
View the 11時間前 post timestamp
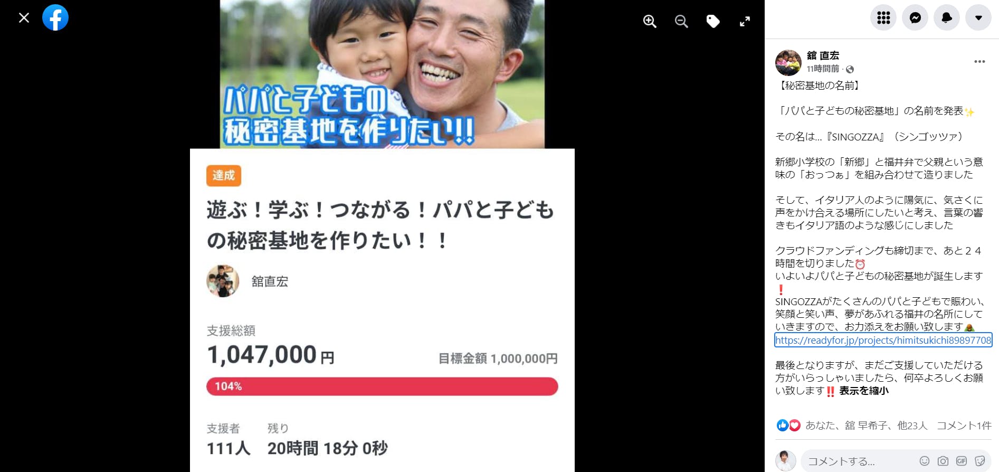(823, 69)
